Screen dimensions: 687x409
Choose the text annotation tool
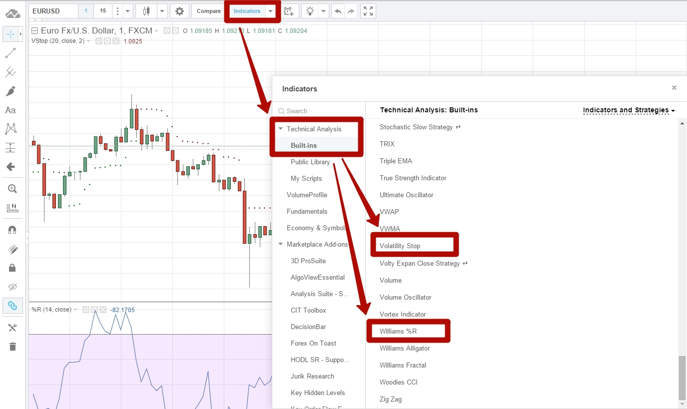point(10,110)
